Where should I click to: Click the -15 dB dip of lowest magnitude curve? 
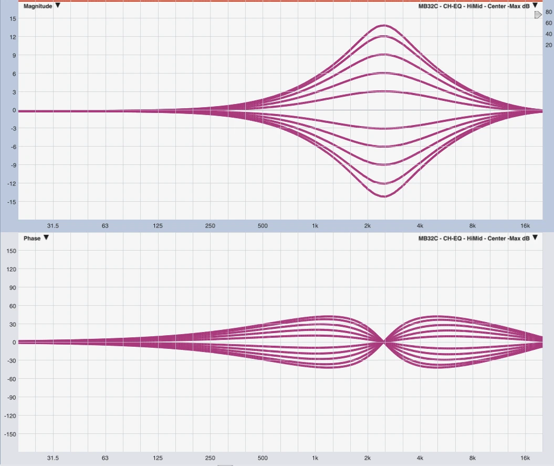[x=384, y=196]
